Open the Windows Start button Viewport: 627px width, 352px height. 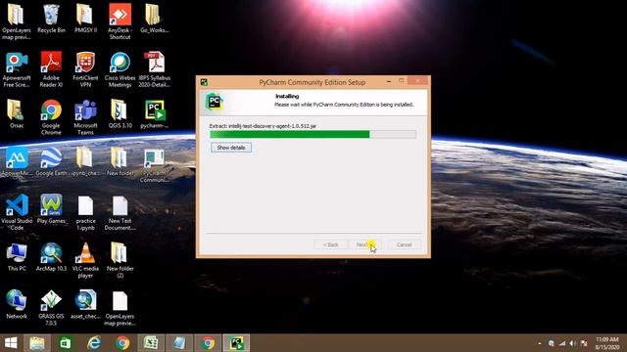click(11, 343)
